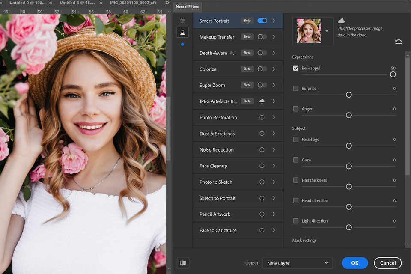
Task: Check the Light direction checkbox
Action: point(296,221)
